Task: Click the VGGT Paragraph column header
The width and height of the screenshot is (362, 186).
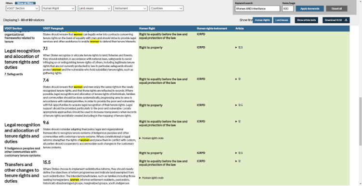Action: pos(53,28)
